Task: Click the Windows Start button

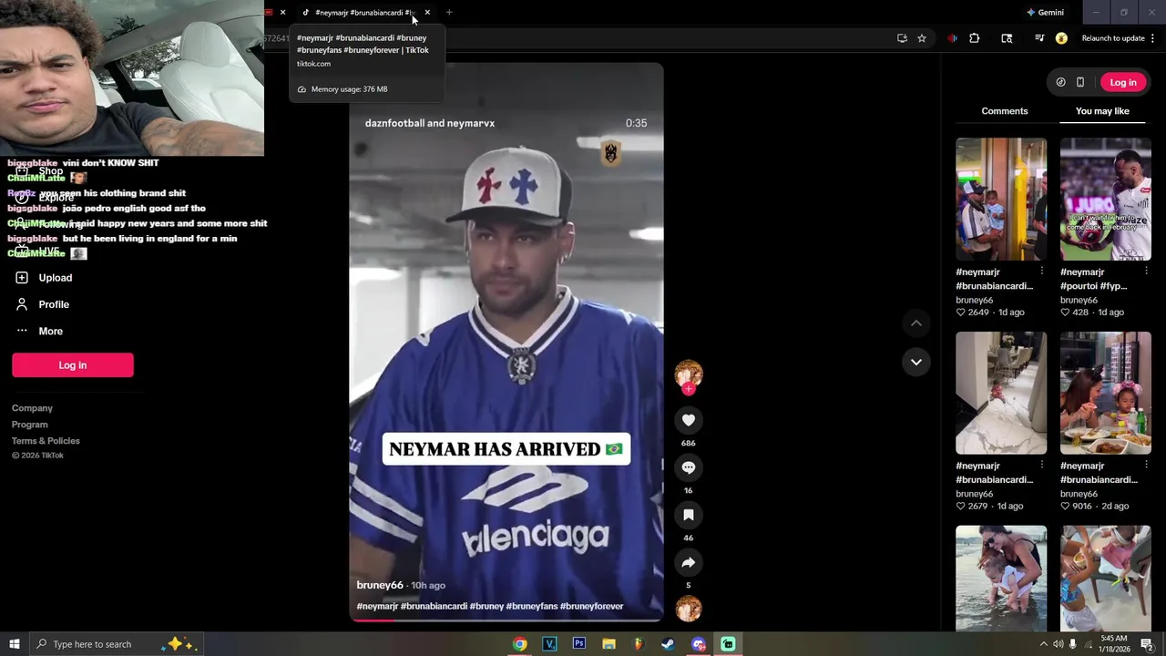Action: click(14, 644)
